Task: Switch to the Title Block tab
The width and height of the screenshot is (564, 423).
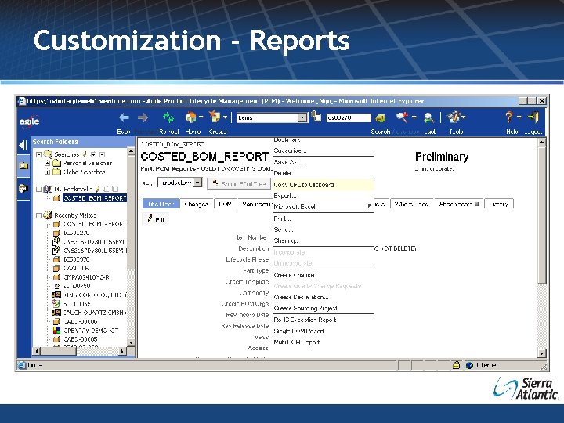Action: [161, 204]
